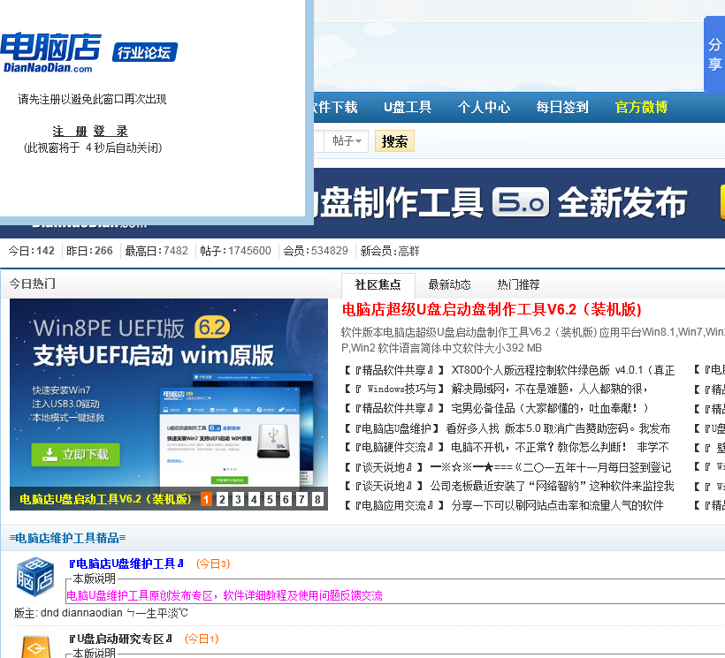725x658 pixels.
Task: Open moderator profile diannaodian
Action: [92, 613]
